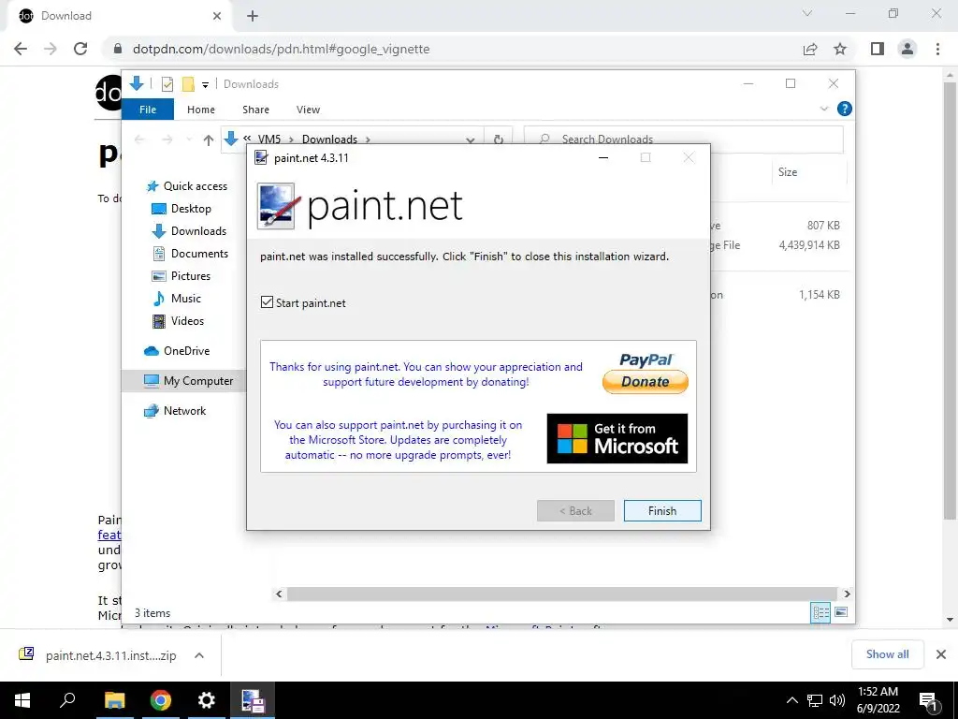This screenshot has height=719, width=958.
Task: Select VM5 in the Explorer breadcrumb
Action: (269, 139)
